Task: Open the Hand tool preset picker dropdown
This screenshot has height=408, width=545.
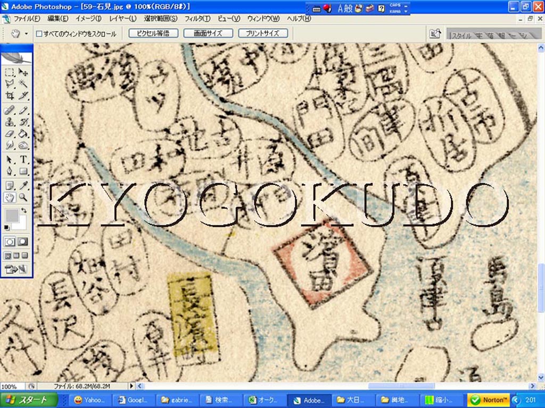Action: pyautogui.click(x=26, y=33)
